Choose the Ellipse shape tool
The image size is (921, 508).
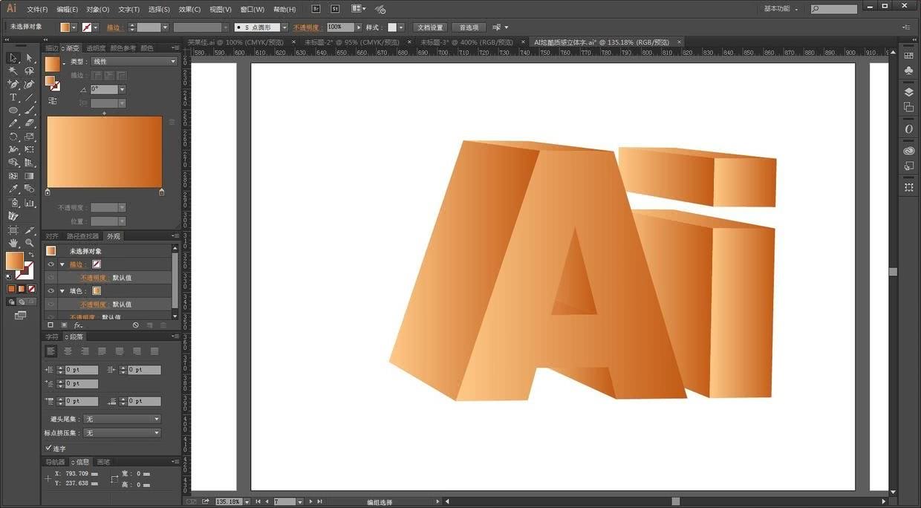click(x=13, y=111)
